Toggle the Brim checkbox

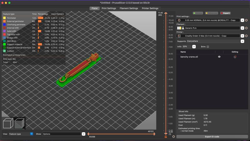[x=208, y=47]
